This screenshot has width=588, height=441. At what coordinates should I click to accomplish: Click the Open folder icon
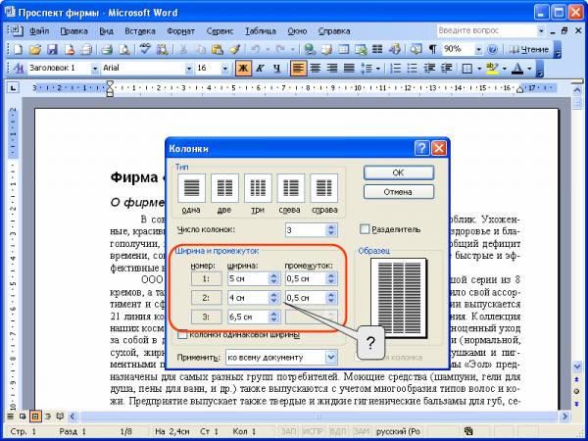(35, 50)
